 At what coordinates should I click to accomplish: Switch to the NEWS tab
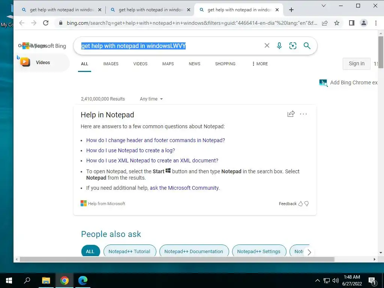tap(195, 64)
